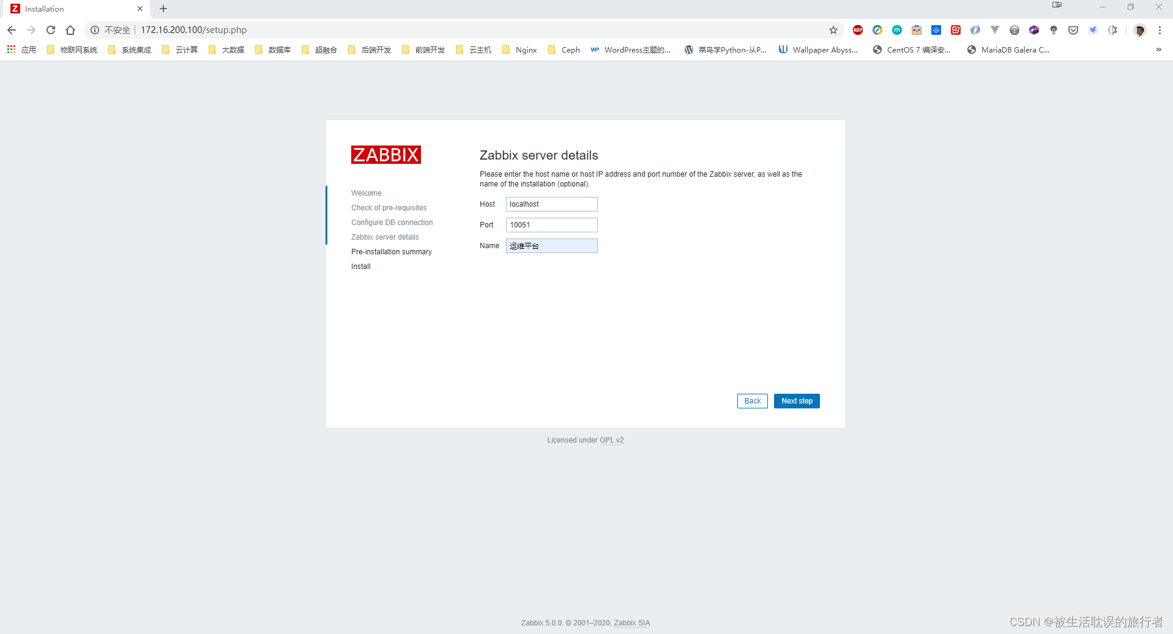Open the 系统集成 bookmark folder

[130, 50]
